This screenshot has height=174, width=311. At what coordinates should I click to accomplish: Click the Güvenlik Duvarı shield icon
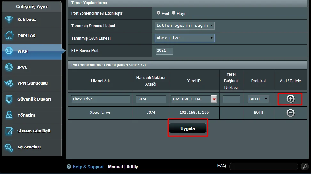pyautogui.click(x=9, y=99)
